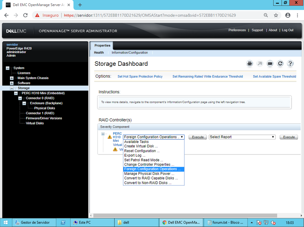Image resolution: width=304 pixels, height=227 pixels.
Task: Email the Storage Dashboard report
Action: tap(270, 64)
